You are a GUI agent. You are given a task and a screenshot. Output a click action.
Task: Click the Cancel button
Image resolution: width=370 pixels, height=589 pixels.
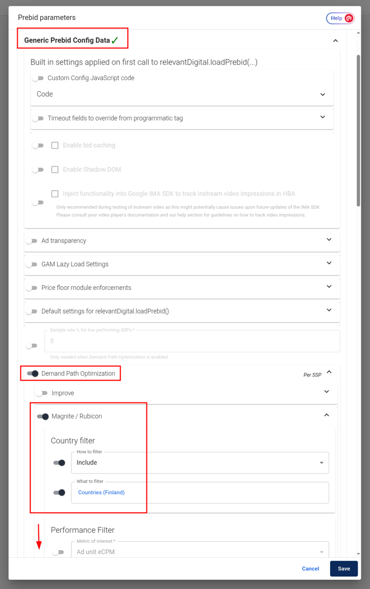pos(310,569)
